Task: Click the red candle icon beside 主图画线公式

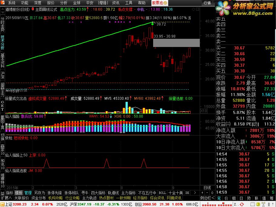Action: [33, 9]
